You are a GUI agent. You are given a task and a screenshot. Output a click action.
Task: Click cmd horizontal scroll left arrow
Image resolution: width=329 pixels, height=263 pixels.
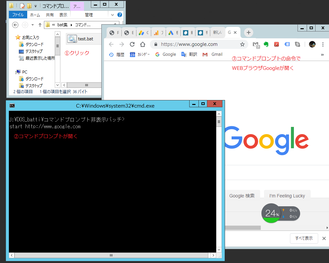pyautogui.click(x=12, y=255)
